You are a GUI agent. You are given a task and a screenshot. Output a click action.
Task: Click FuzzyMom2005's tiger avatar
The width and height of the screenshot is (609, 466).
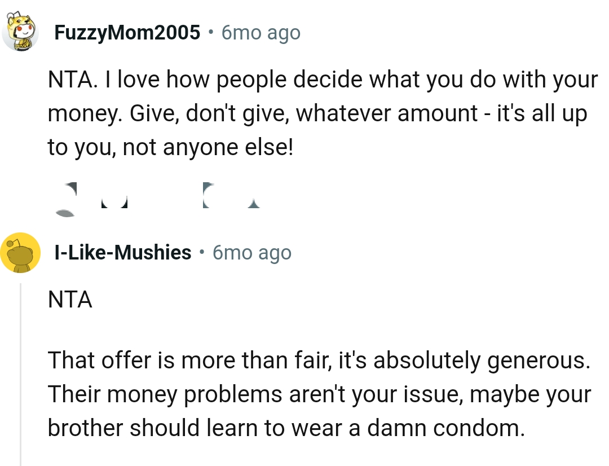(20, 33)
